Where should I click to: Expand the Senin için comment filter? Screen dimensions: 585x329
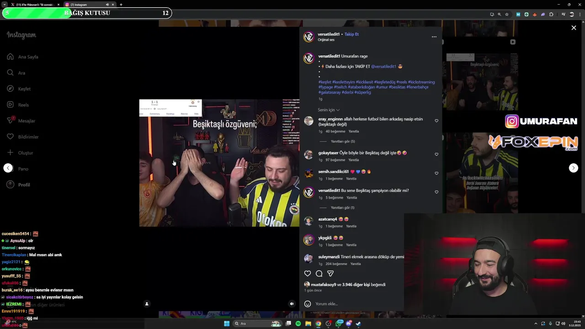point(329,110)
